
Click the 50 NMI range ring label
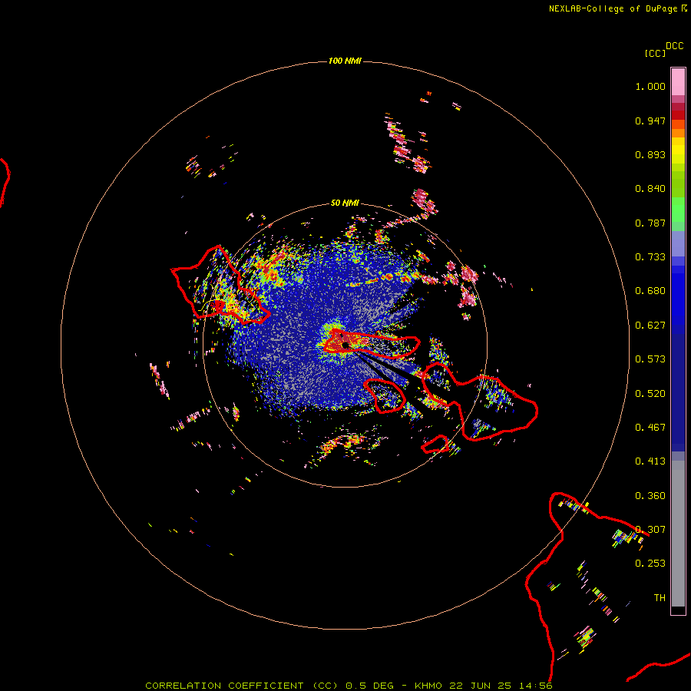345,203
